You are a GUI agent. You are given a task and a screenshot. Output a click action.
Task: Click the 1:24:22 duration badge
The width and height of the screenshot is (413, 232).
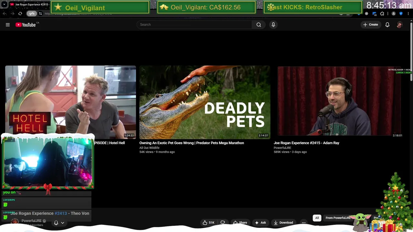[129, 136]
